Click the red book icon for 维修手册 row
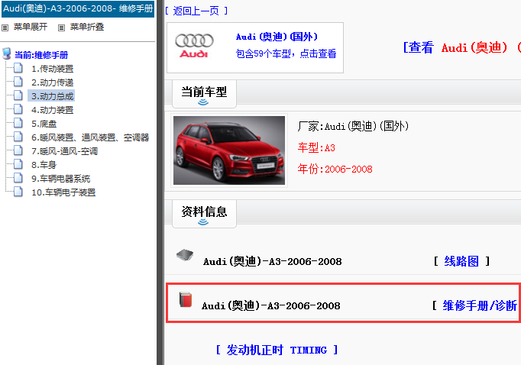521x365 pixels. [186, 299]
